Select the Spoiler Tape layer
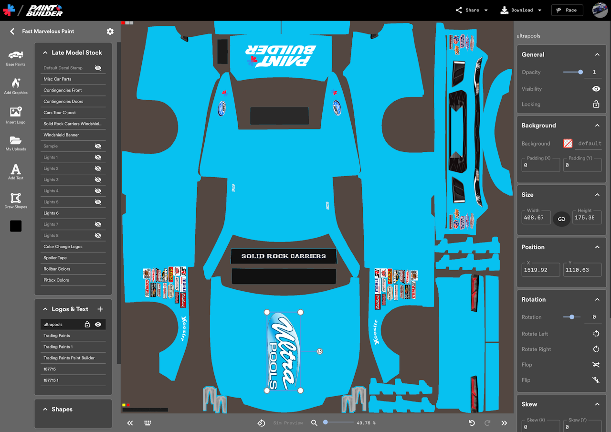 (56, 258)
